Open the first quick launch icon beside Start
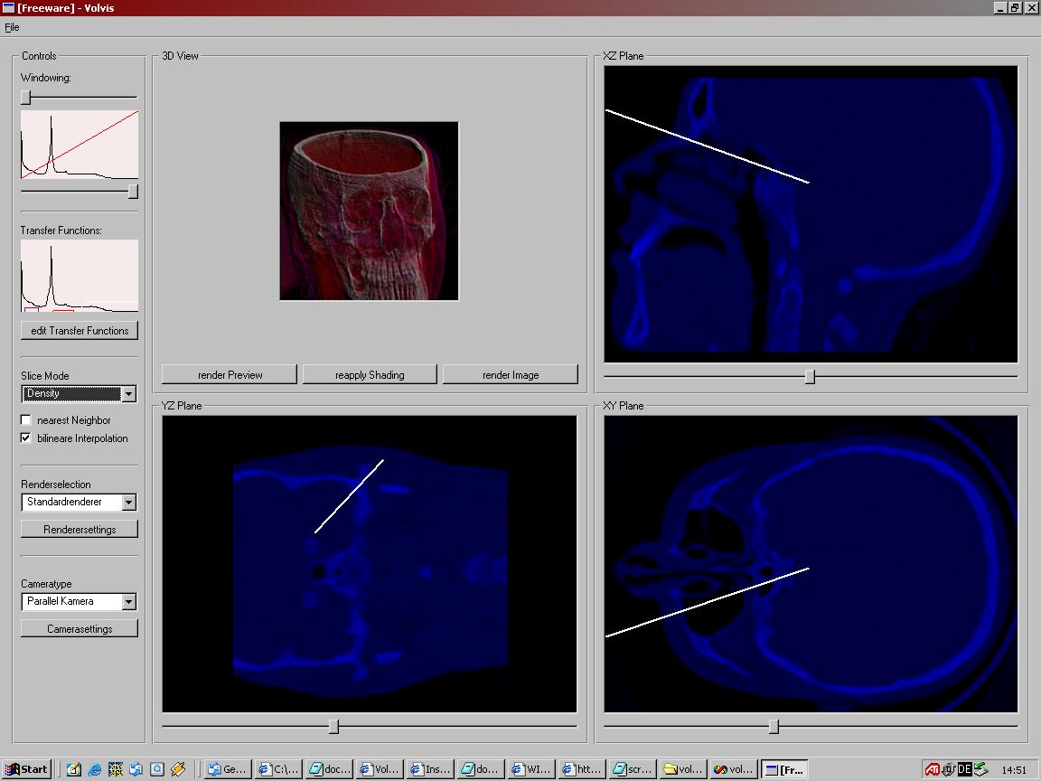This screenshot has width=1041, height=781. (x=74, y=769)
